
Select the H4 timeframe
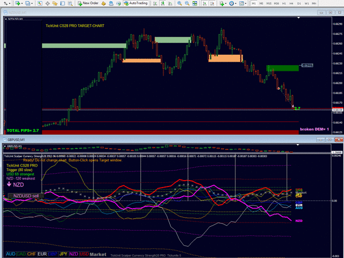coord(291,4)
